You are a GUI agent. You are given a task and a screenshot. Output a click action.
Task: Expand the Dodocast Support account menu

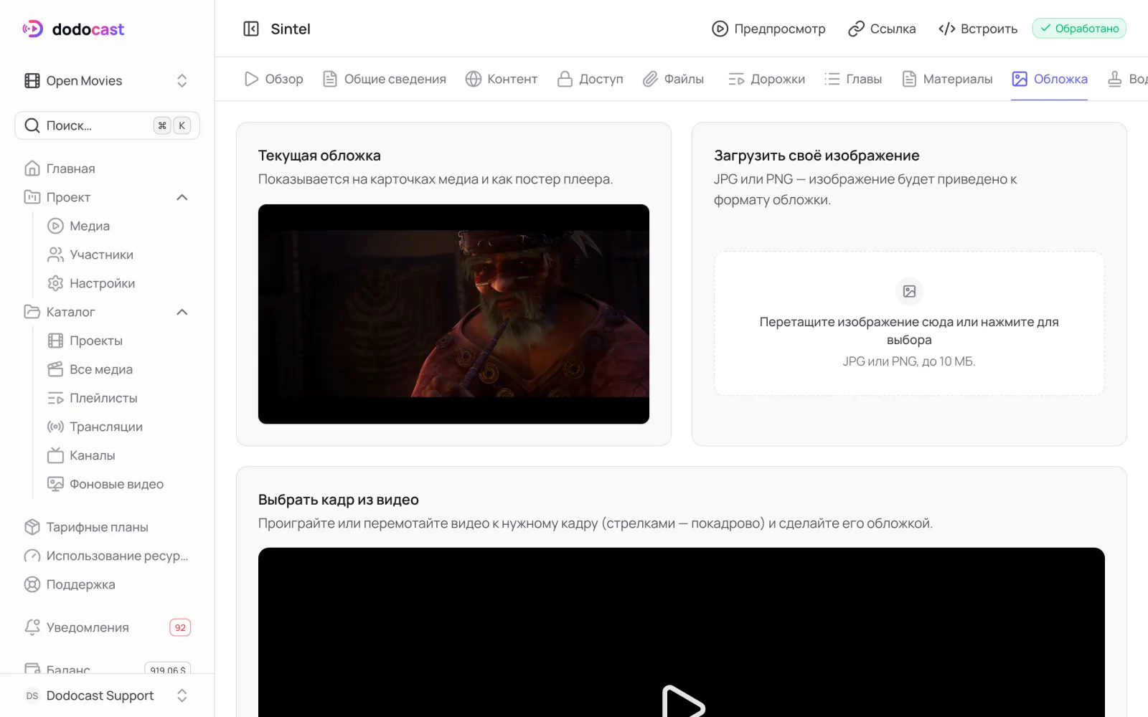107,695
